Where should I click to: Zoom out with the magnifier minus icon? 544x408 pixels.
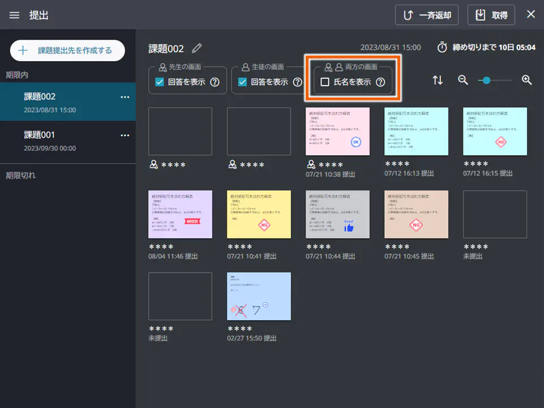[462, 80]
